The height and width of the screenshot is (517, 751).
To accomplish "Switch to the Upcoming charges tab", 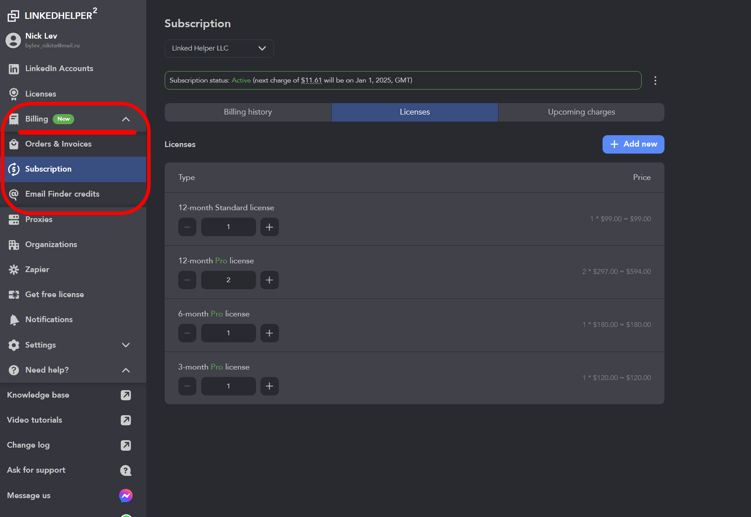I will coord(581,112).
